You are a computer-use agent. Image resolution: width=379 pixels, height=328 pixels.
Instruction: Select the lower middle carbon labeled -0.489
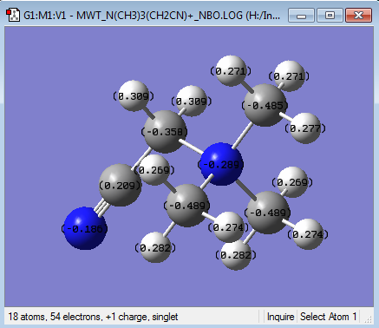187,206
